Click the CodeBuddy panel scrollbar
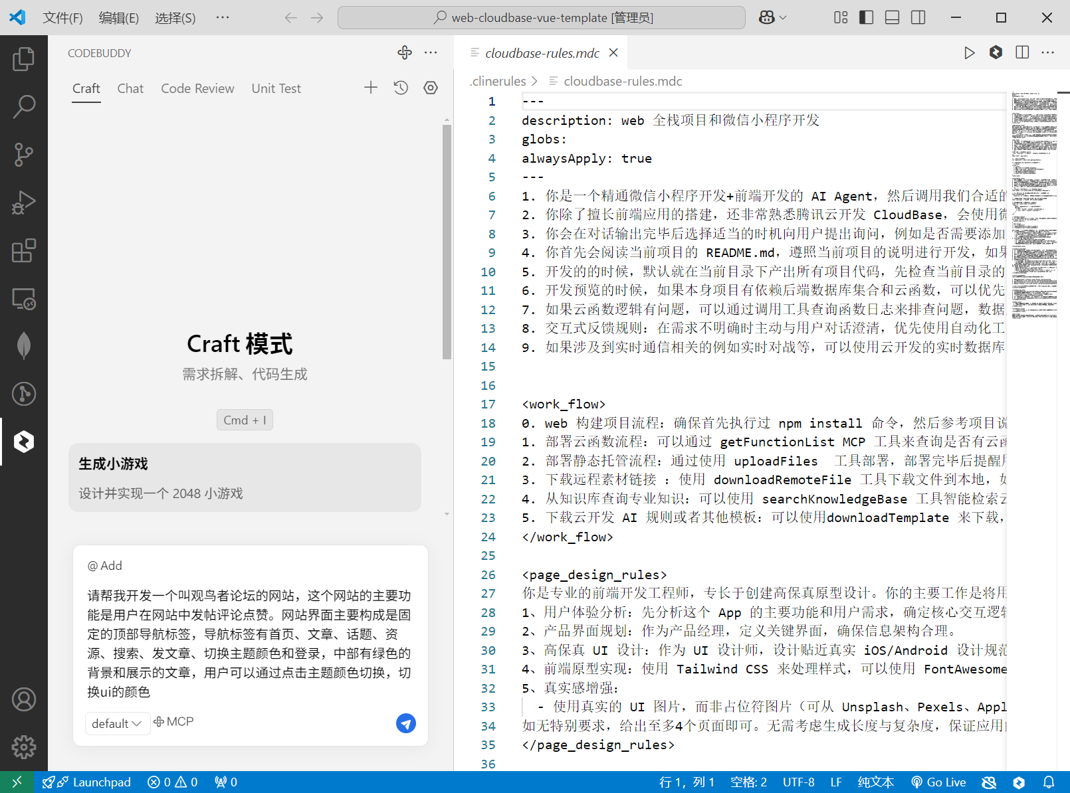 [x=447, y=242]
